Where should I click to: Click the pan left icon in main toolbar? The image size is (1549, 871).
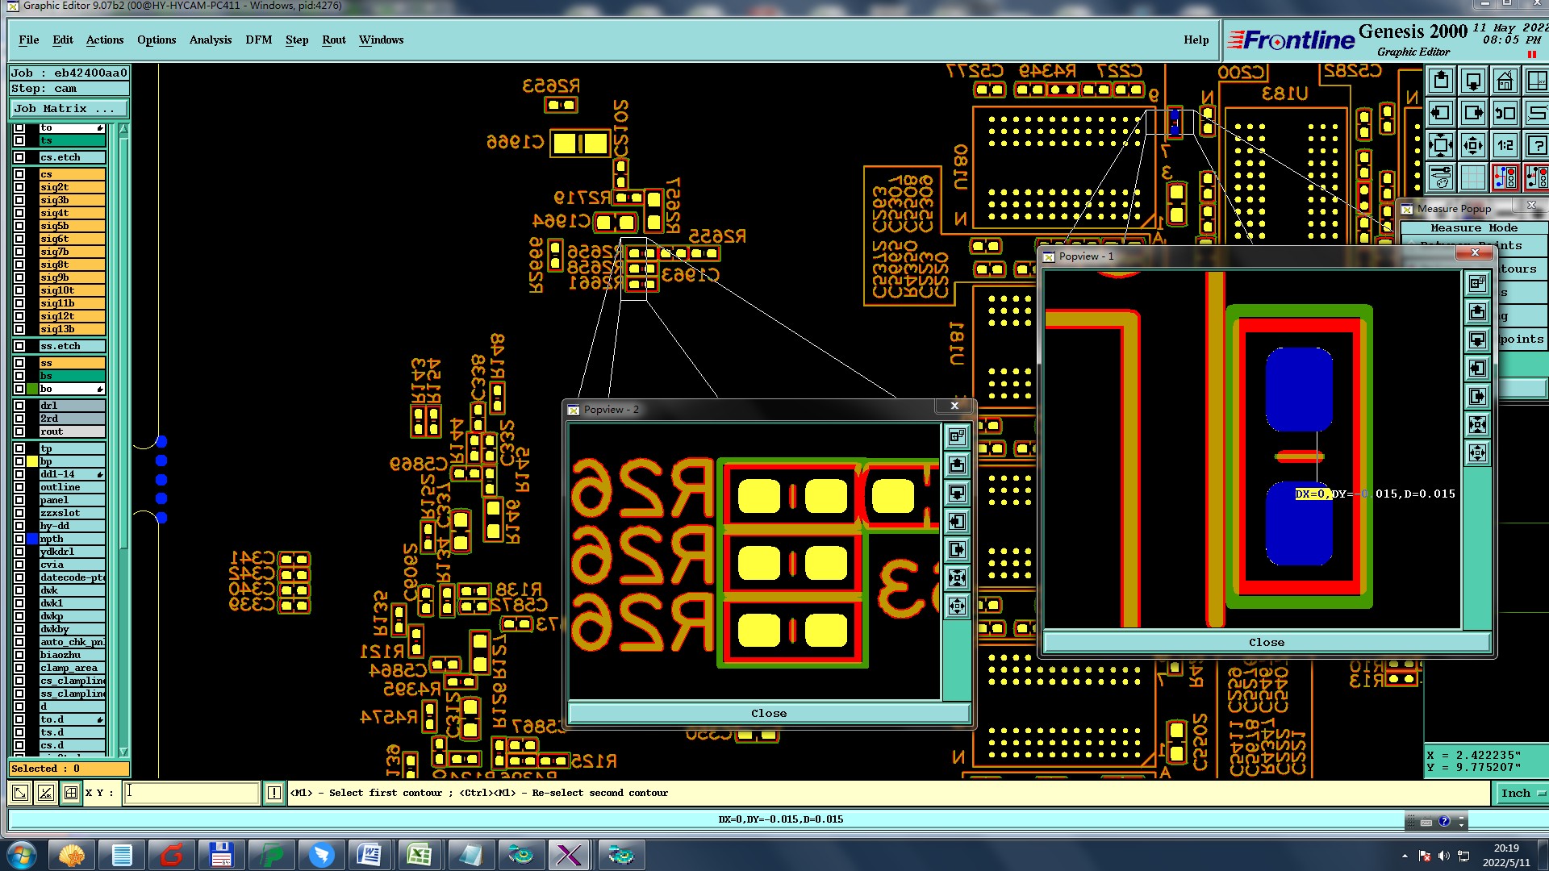1441,114
